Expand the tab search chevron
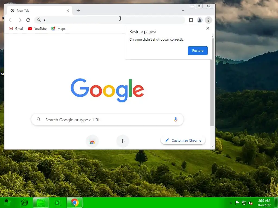This screenshot has height=208, width=278. click(183, 11)
